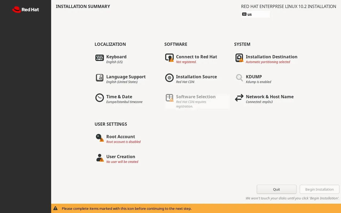Screen dimensions: 341x213
Task: Select the KDUMP label
Action: pos(254,77)
